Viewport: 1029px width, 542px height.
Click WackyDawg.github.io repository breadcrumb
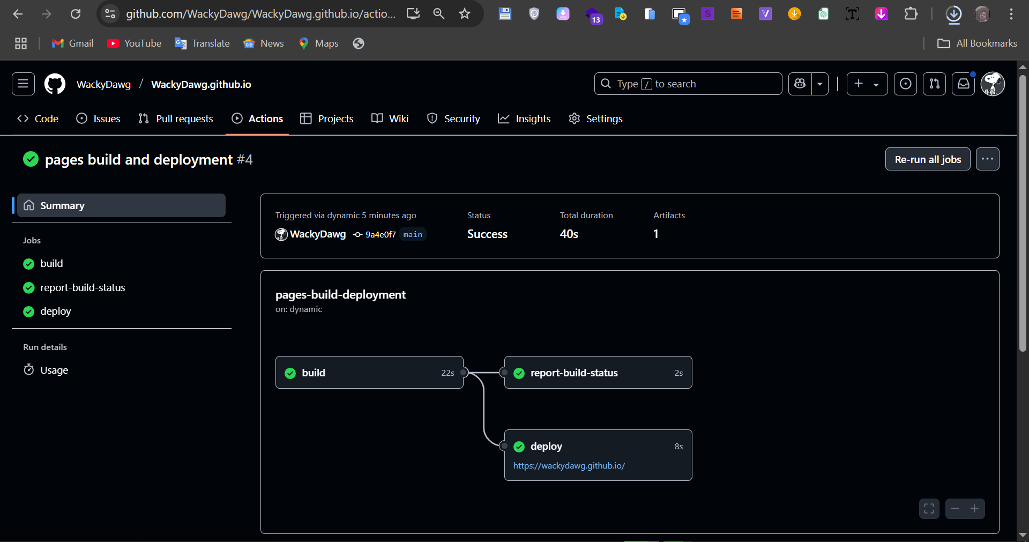click(x=201, y=84)
